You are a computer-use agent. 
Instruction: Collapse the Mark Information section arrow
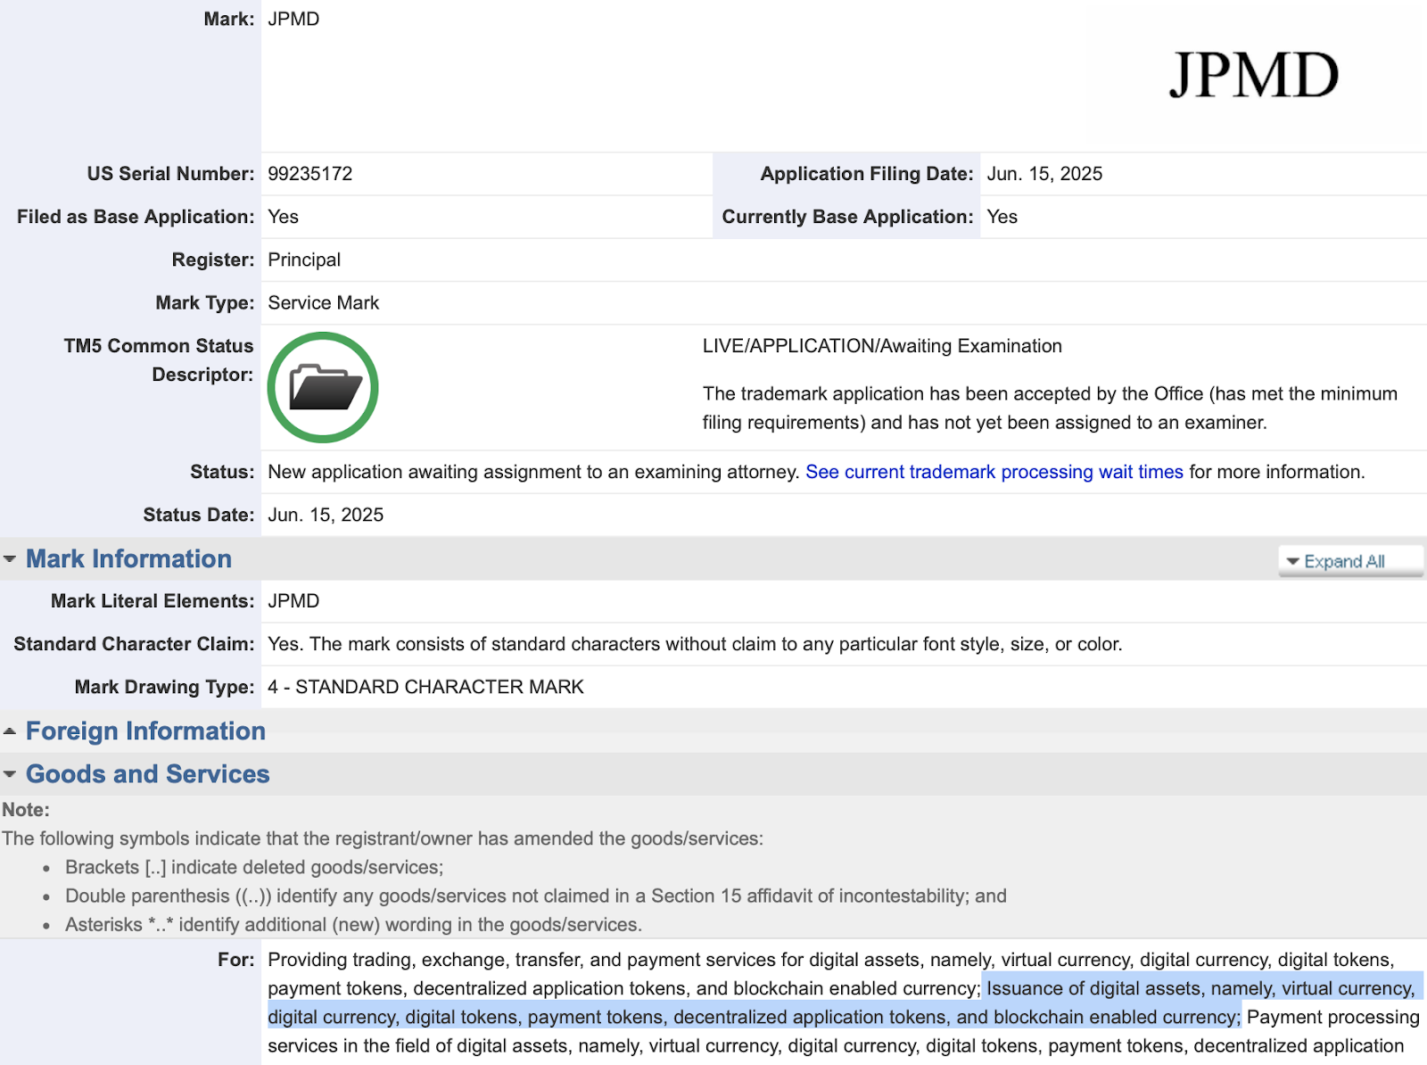click(10, 559)
